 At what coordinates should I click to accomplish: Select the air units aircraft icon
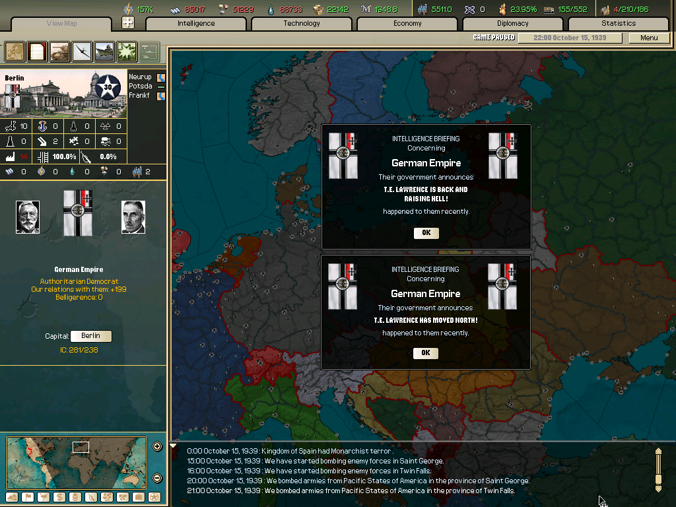(x=81, y=51)
